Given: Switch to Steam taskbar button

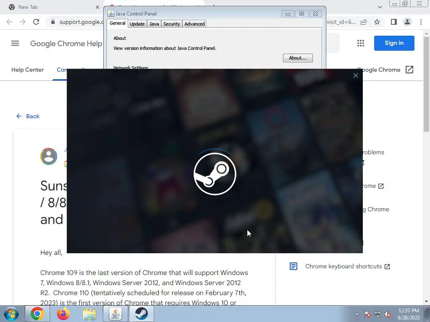Looking at the screenshot, I should [142, 314].
